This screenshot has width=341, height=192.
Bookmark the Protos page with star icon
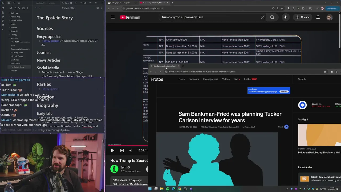(325, 72)
